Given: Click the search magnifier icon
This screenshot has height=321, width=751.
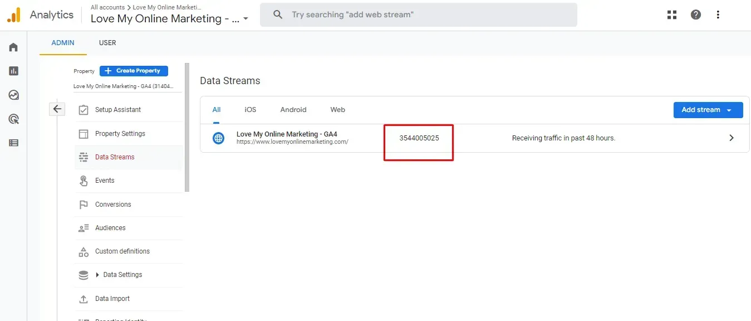Looking at the screenshot, I should click(x=278, y=14).
